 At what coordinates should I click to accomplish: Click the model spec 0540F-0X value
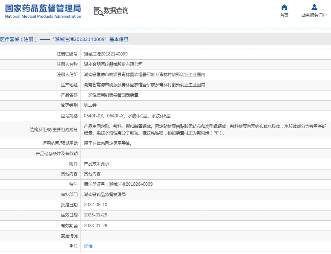tap(127, 116)
